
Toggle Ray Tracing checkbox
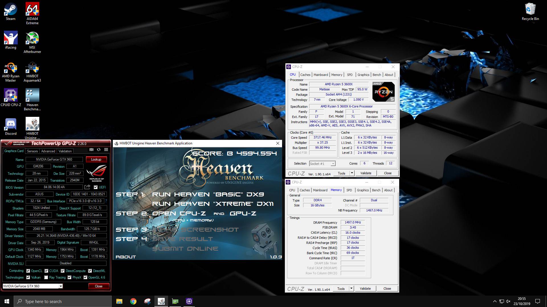pos(46,277)
